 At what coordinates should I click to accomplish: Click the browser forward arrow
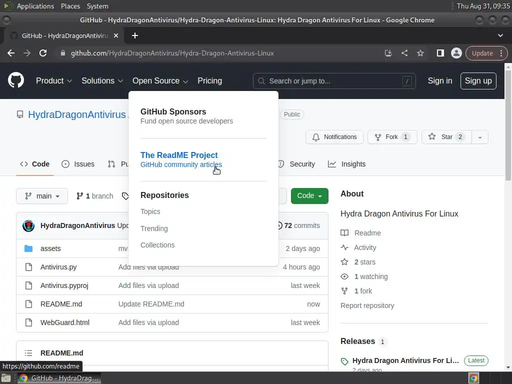(27, 53)
